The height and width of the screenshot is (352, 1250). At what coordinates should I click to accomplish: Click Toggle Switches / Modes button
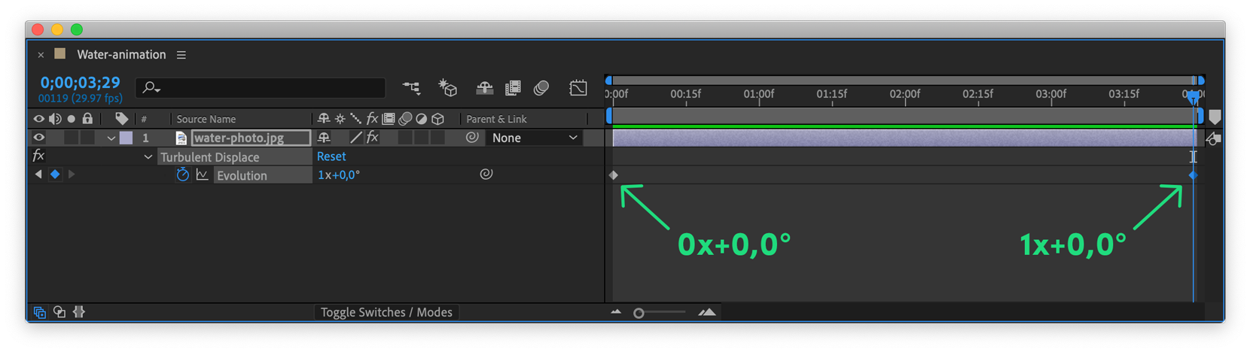(x=386, y=312)
